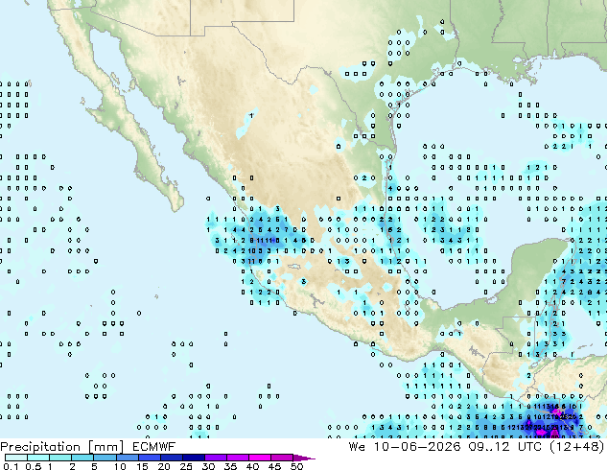Click the dark blue swatch between 20 and 25

click(x=171, y=458)
